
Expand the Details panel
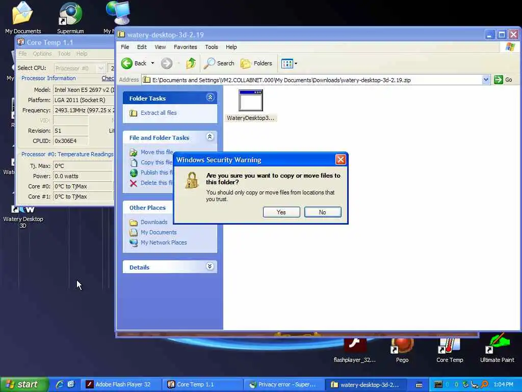tap(210, 266)
